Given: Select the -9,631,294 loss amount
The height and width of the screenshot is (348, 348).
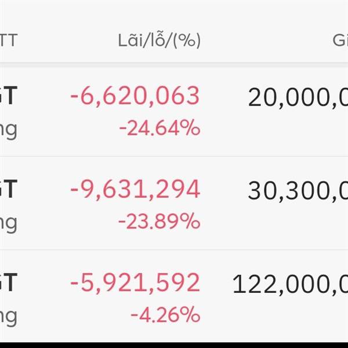Looking at the screenshot, I should 135,190.
